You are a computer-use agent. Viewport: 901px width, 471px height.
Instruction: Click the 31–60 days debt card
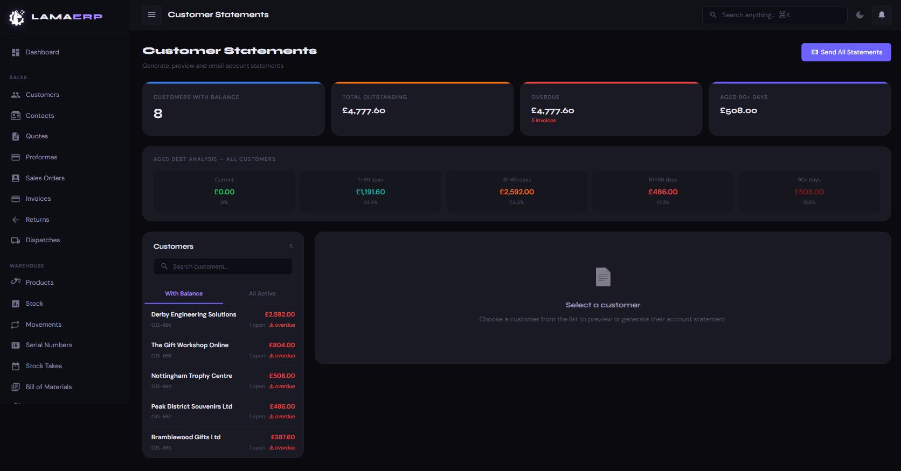(516, 191)
